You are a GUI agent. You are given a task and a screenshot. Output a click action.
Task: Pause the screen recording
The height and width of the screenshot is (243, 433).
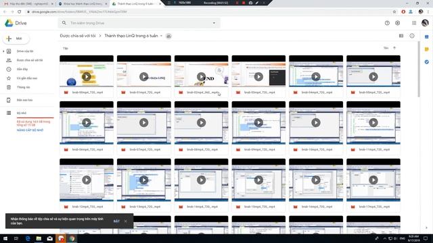pos(237,3)
